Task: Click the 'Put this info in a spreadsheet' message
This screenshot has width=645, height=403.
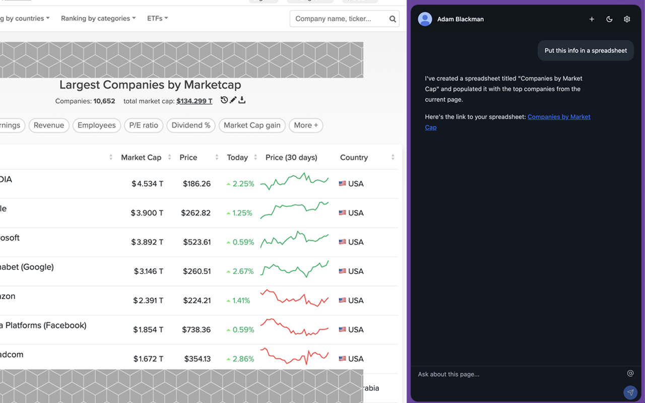Action: click(x=586, y=51)
